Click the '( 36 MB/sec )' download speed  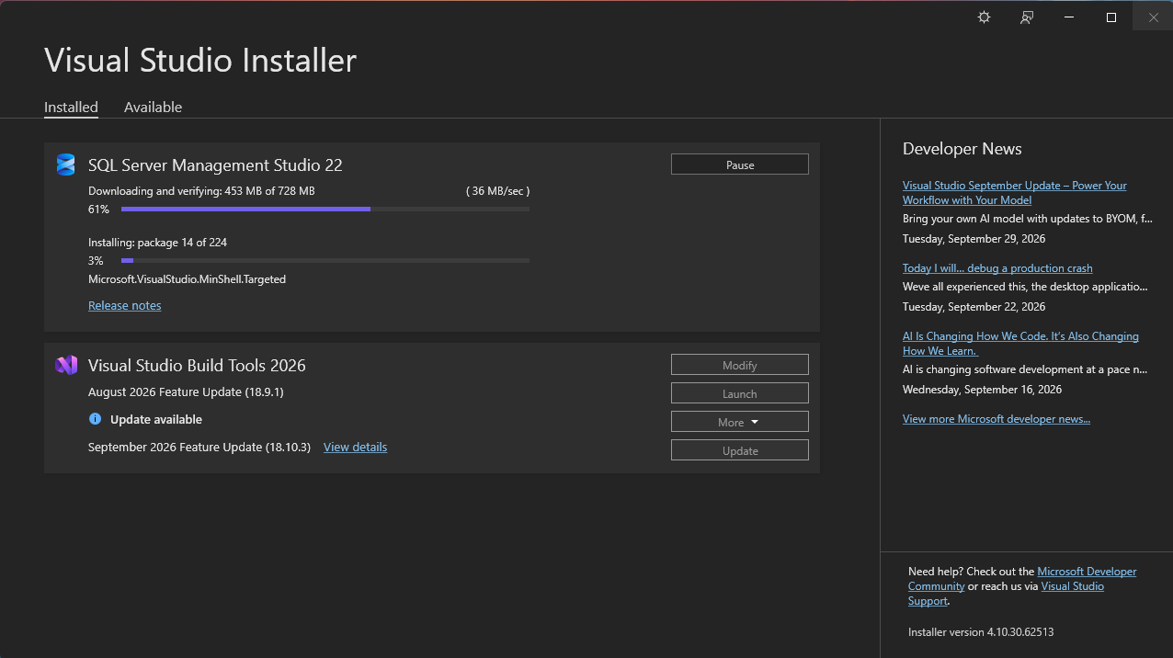tap(497, 191)
